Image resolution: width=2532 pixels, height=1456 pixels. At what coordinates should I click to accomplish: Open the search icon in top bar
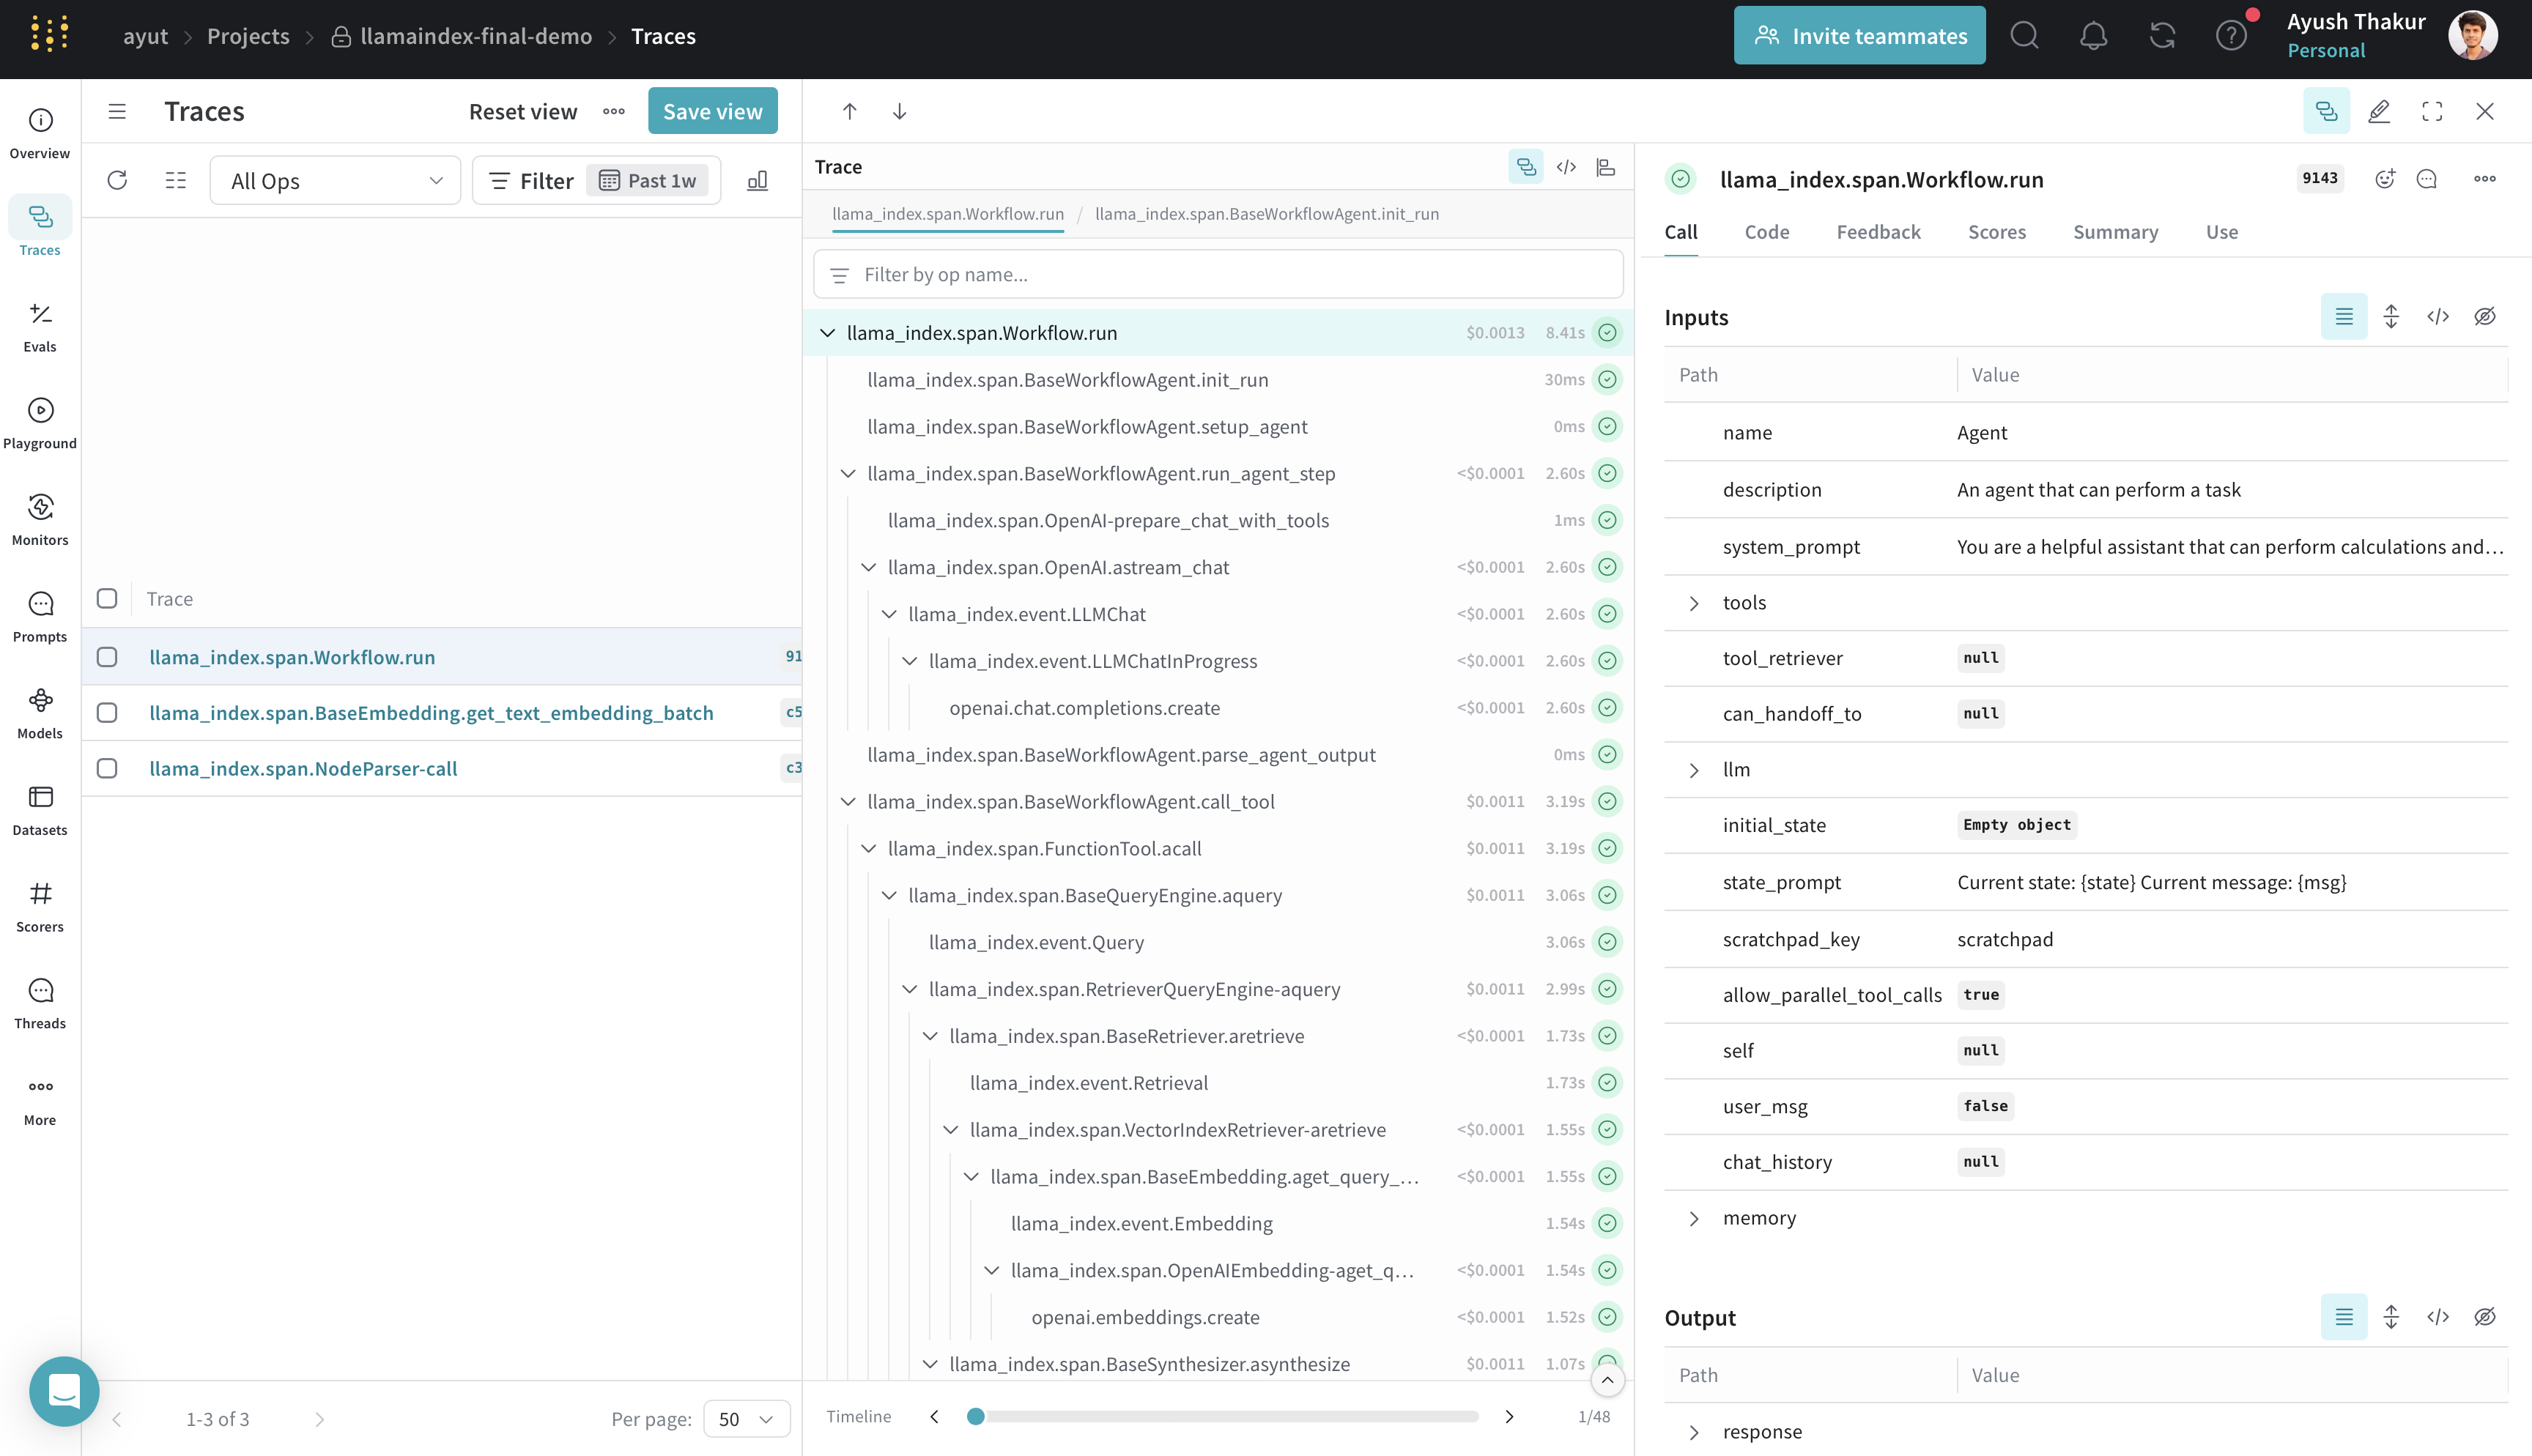[2024, 36]
